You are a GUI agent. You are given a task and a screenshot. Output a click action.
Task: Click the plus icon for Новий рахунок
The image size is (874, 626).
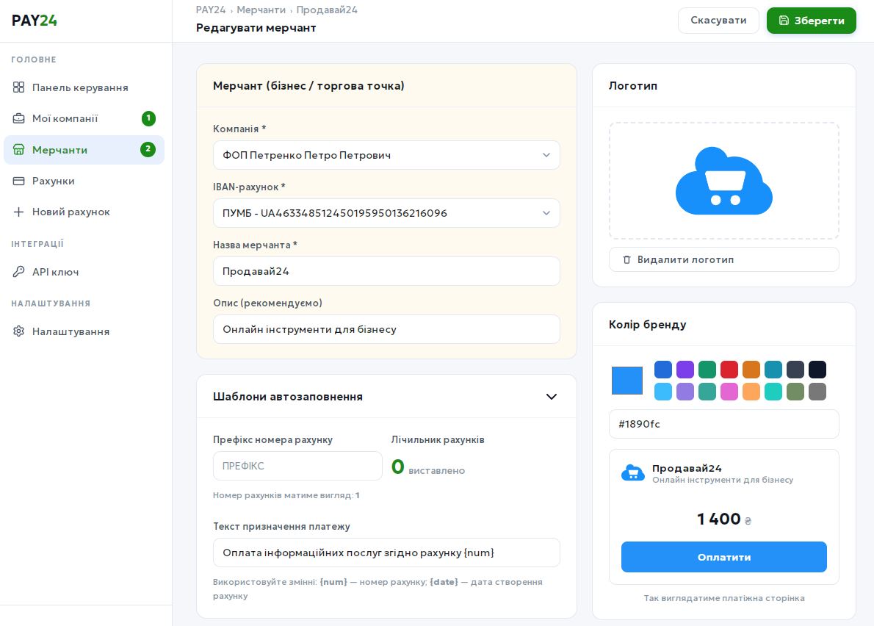pos(19,212)
